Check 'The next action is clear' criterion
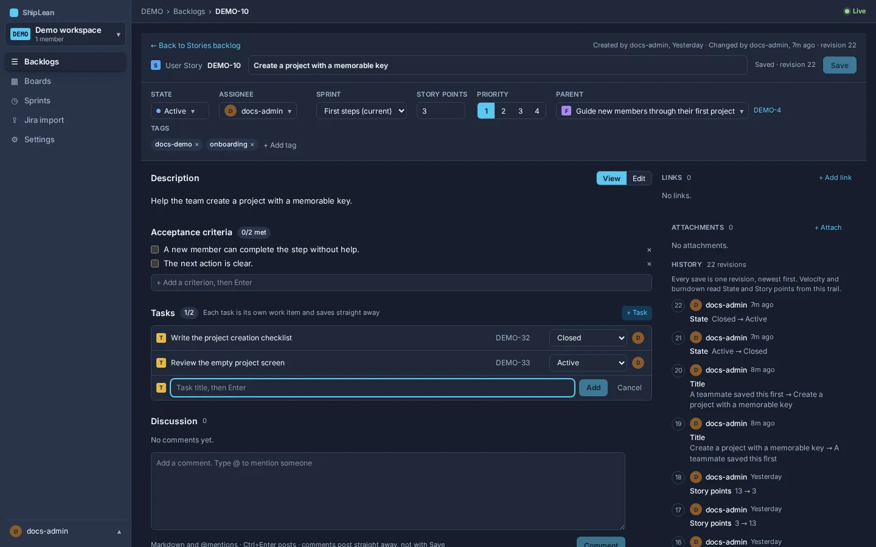The width and height of the screenshot is (876, 547). (155, 264)
